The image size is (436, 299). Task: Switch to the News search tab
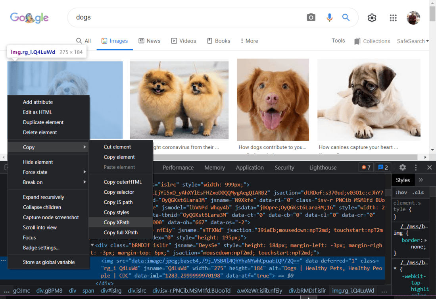(149, 41)
